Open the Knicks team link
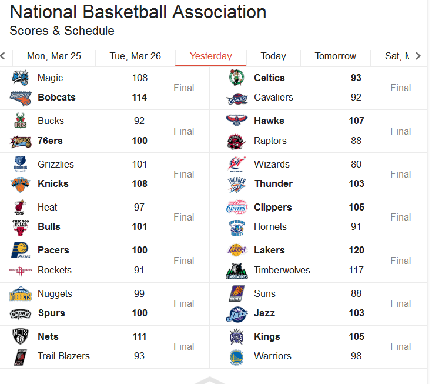 point(53,183)
